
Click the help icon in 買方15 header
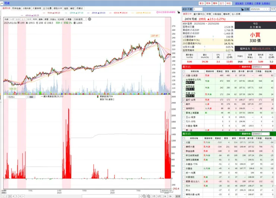[x=240, y=67]
